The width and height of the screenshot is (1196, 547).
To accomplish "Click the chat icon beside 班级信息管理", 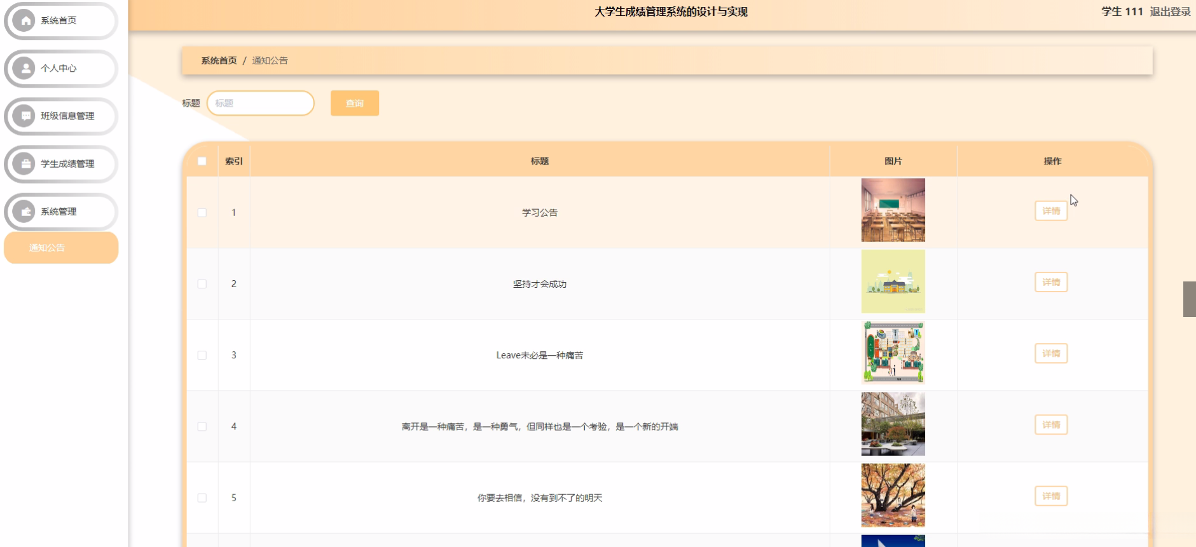I will [x=24, y=116].
